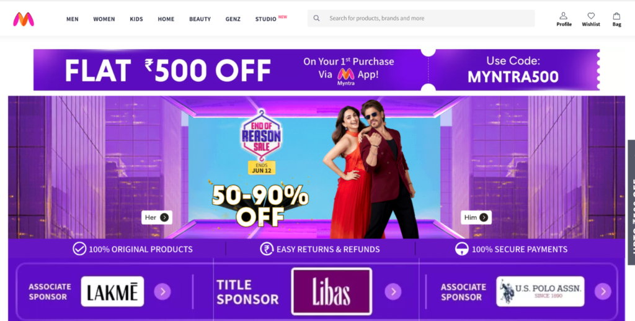Open the GENZ menu

click(x=233, y=19)
